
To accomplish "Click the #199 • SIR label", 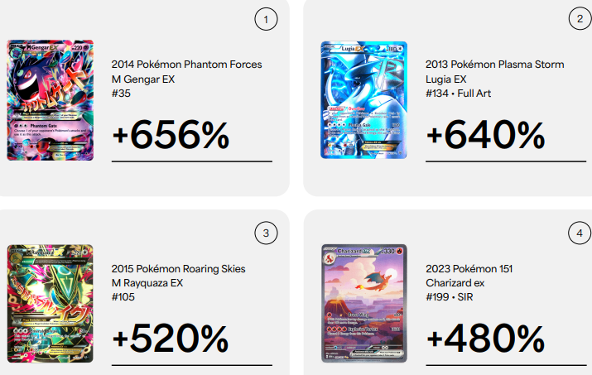I will click(450, 297).
